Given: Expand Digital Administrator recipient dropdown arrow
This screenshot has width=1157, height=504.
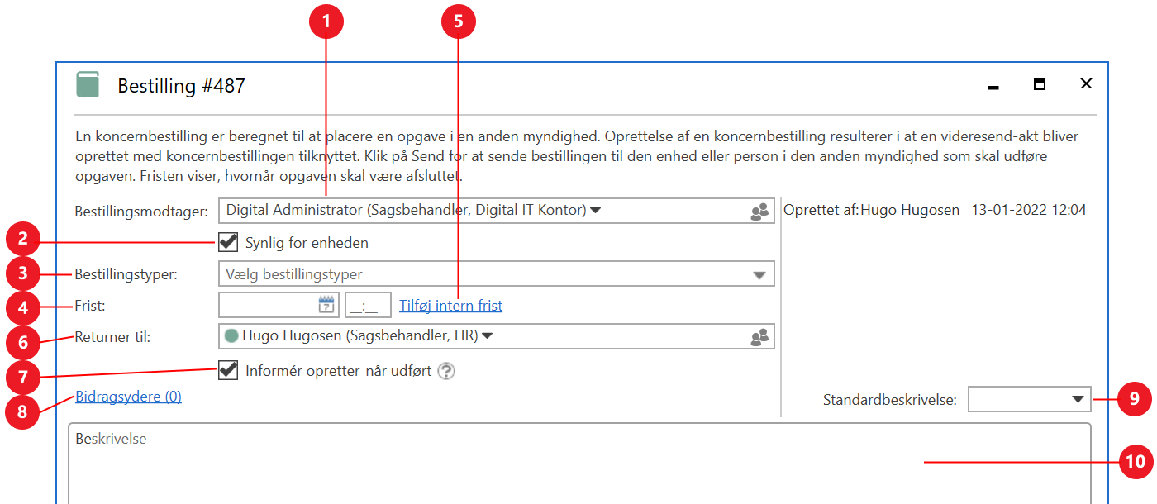Looking at the screenshot, I should (596, 211).
